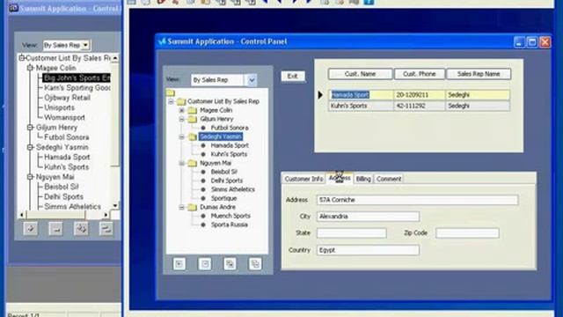The image size is (563, 317).
Task: Click the empty Zip Code field
Action: click(467, 232)
